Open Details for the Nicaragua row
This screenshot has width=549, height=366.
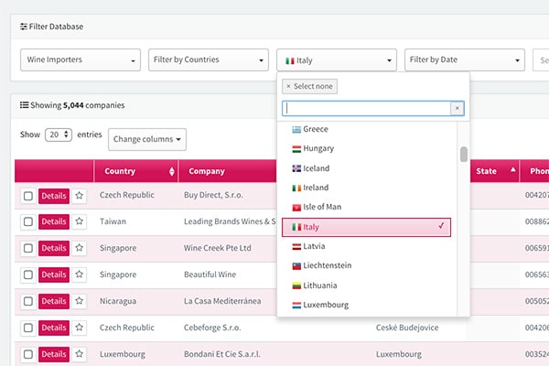54,301
